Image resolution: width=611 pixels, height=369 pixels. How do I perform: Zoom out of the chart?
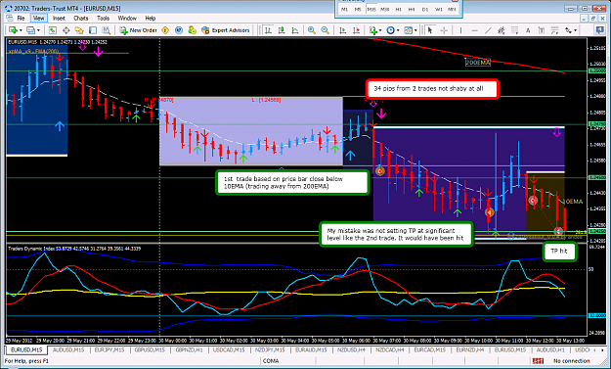(325, 30)
